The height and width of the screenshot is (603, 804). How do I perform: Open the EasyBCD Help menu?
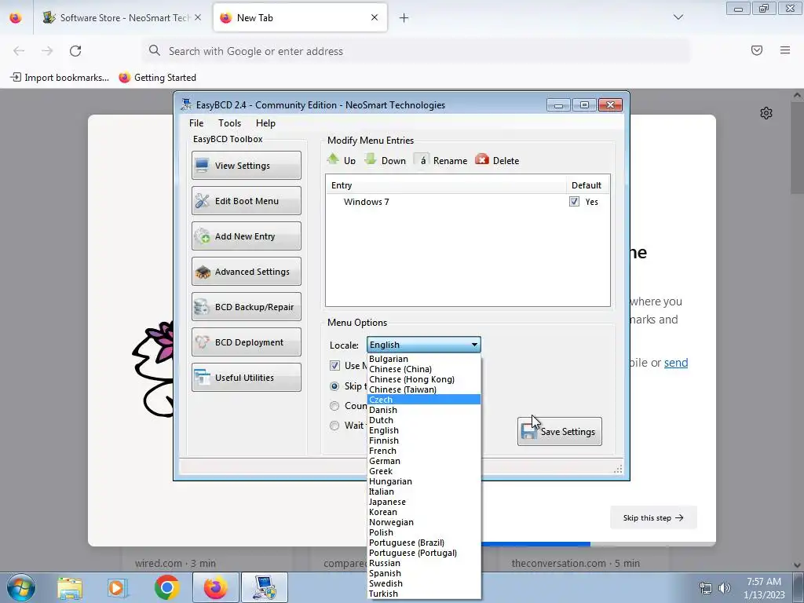(265, 123)
